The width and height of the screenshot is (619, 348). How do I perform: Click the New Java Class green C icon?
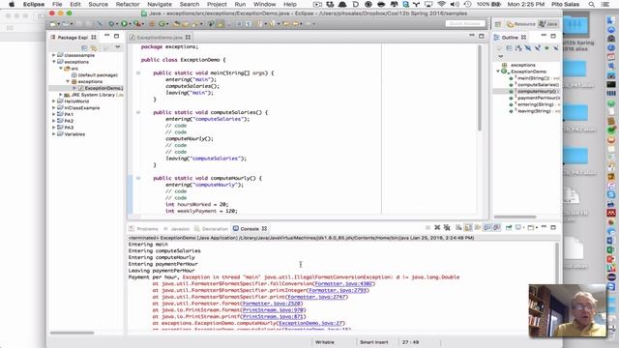(162, 23)
